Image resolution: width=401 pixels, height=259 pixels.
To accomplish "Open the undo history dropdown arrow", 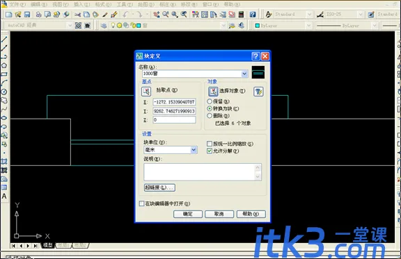I will 132,15.
